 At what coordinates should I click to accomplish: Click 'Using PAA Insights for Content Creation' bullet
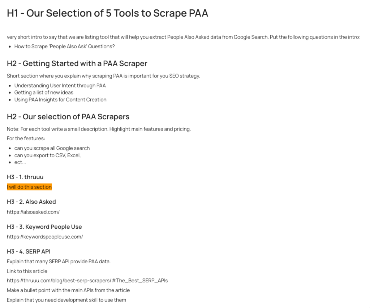(60, 100)
